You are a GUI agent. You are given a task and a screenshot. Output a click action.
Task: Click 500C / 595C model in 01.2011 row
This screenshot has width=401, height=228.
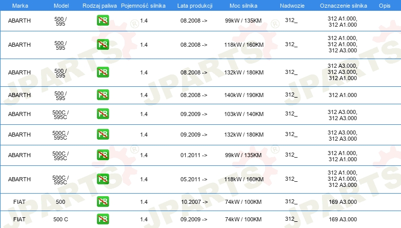[x=61, y=156]
